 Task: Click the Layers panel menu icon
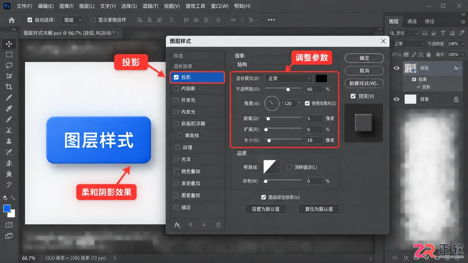pyautogui.click(x=463, y=22)
